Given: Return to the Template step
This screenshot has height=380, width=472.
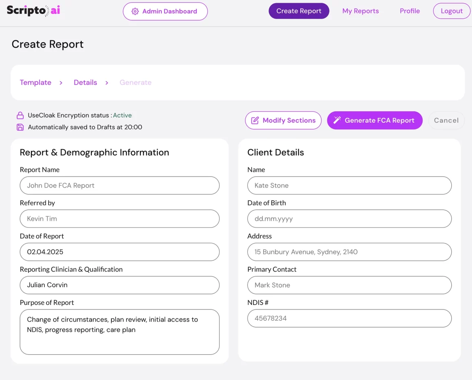Looking at the screenshot, I should (35, 82).
